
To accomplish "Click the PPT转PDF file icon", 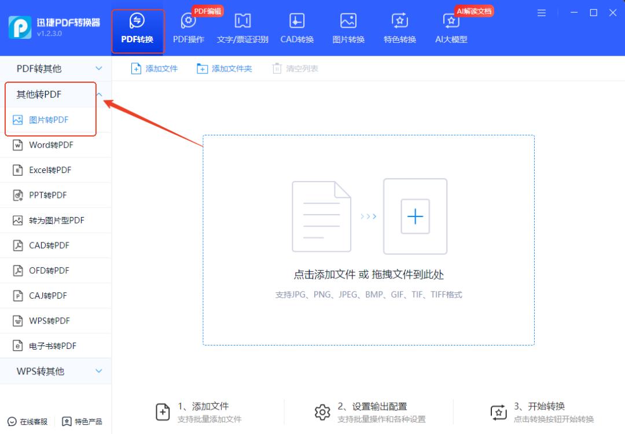I will coord(18,195).
